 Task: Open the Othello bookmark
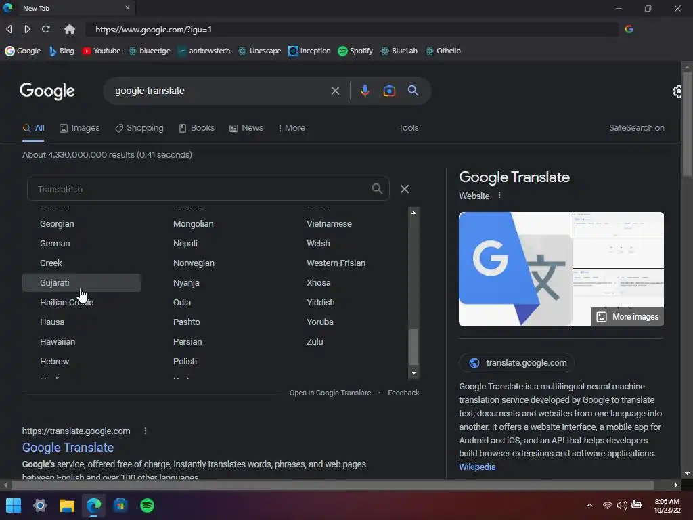[x=443, y=51]
